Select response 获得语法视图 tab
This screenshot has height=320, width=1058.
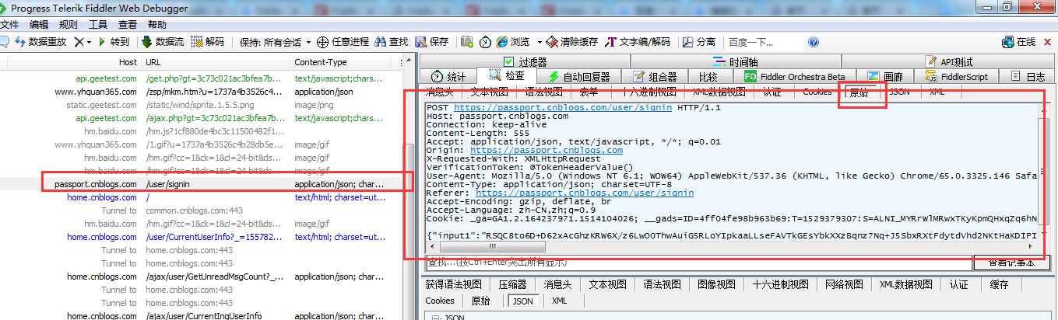pyautogui.click(x=454, y=284)
